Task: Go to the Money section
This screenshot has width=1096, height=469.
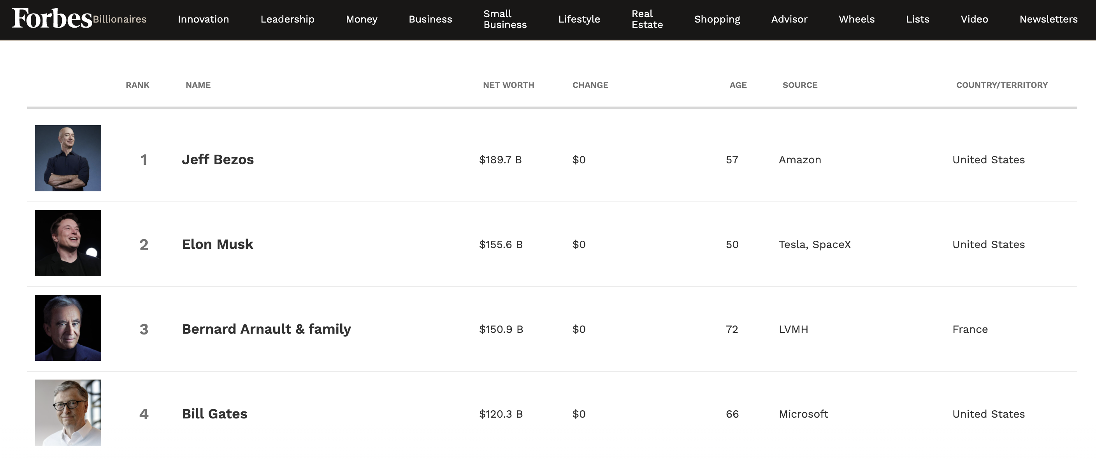Action: pos(361,19)
